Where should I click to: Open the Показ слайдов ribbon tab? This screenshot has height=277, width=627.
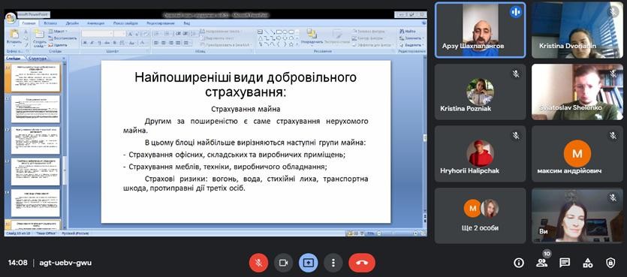tap(125, 23)
